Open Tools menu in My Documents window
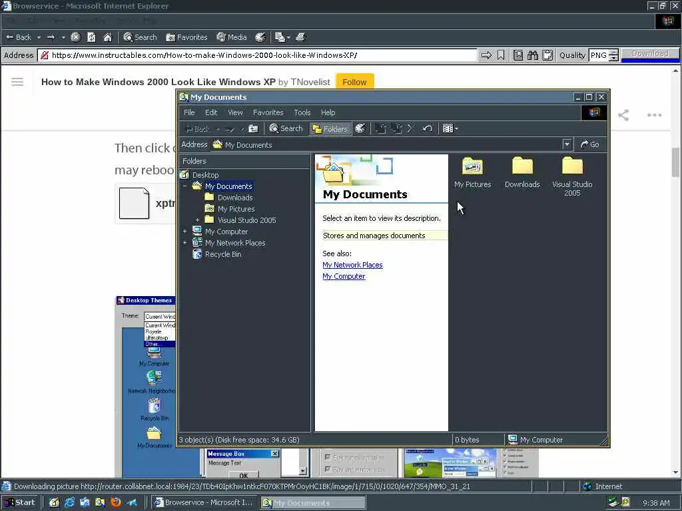Image resolution: width=682 pixels, height=511 pixels. (302, 112)
